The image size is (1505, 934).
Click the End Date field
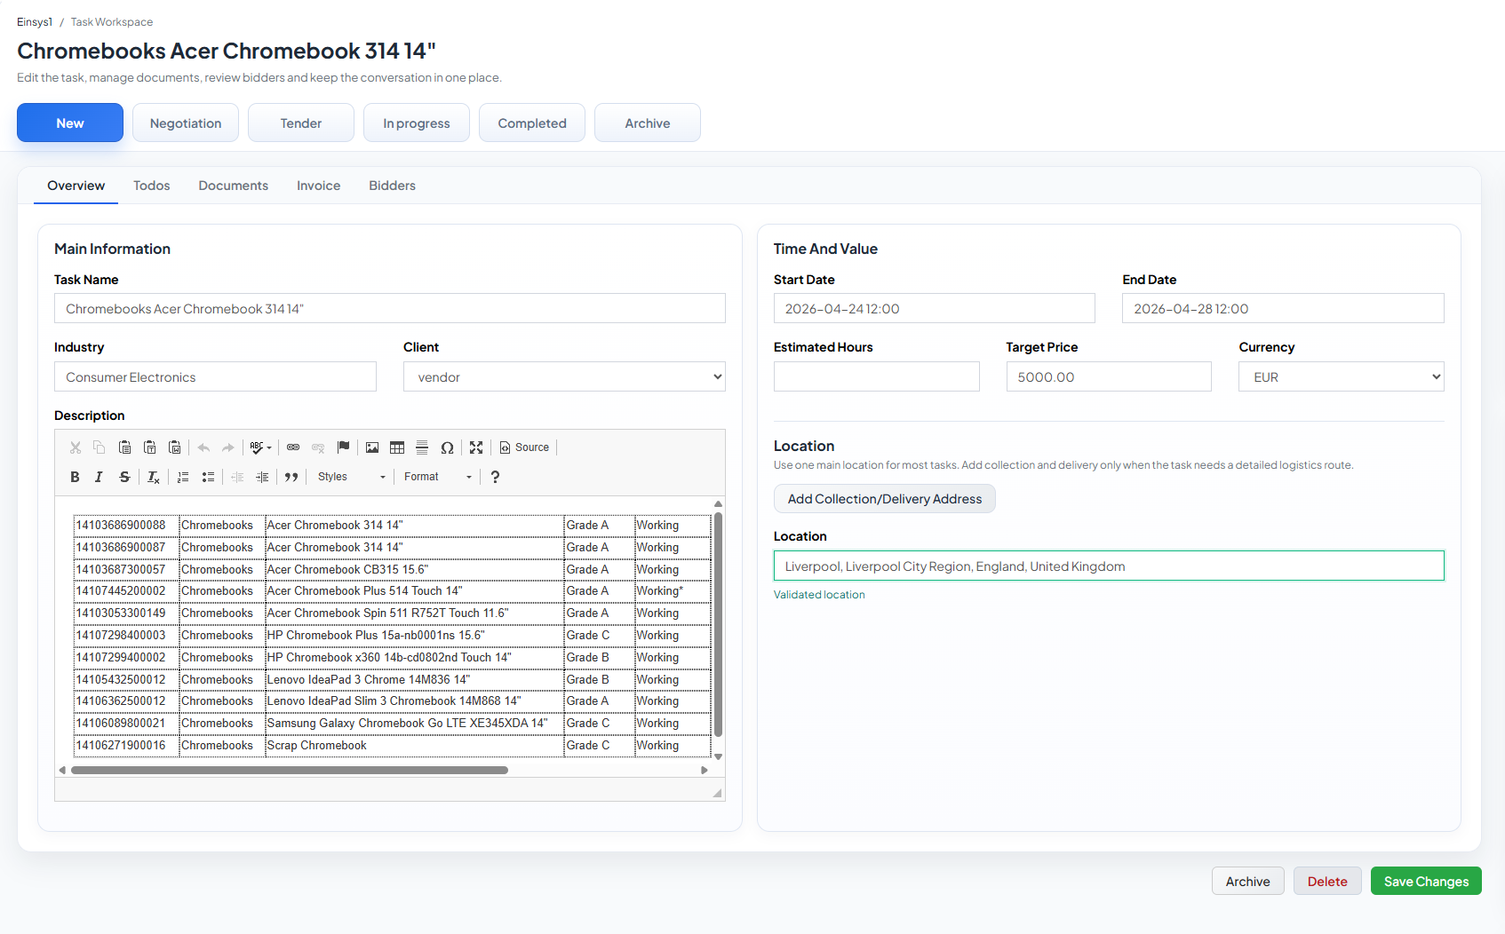coord(1283,308)
